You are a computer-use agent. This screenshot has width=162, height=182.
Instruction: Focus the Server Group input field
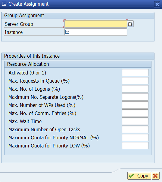[96, 24]
